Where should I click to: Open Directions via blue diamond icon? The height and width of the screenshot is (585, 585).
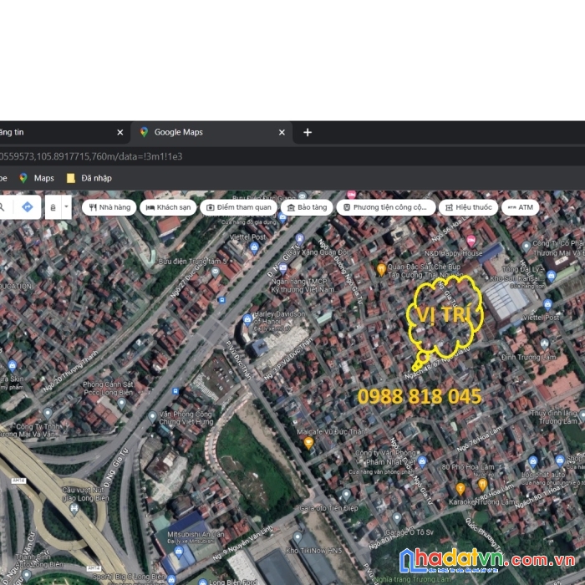coord(28,206)
